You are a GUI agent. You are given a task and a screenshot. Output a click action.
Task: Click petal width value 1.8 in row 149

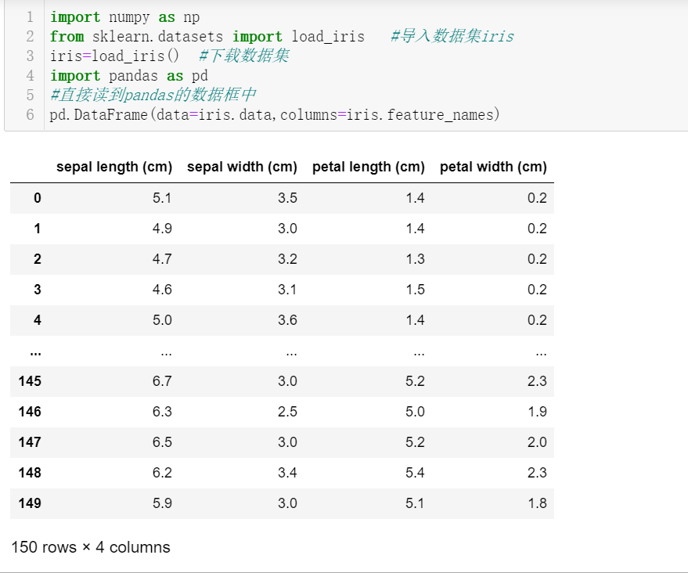[537, 503]
